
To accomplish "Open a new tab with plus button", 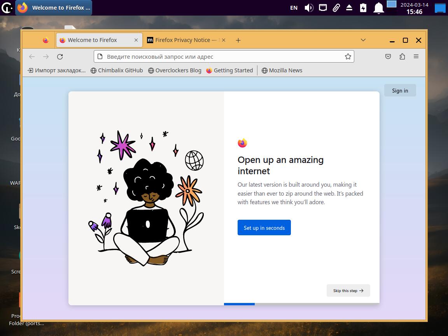I will point(238,40).
